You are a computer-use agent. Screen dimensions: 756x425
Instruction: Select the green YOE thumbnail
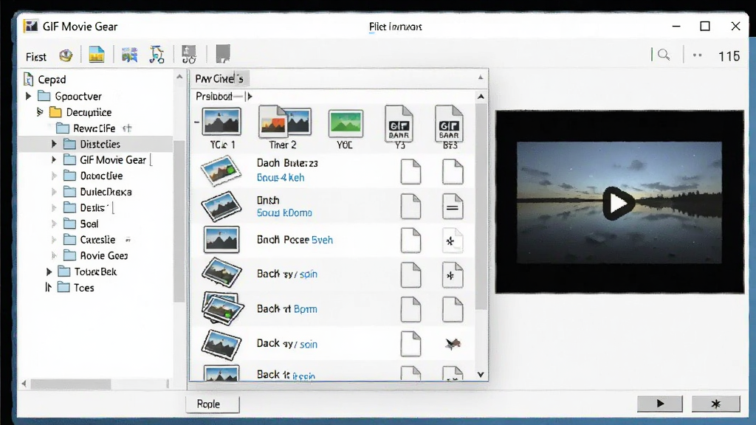click(x=346, y=123)
